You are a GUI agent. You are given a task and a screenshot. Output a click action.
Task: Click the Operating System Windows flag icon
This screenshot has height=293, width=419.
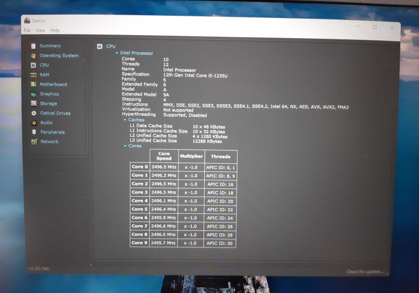pos(33,56)
